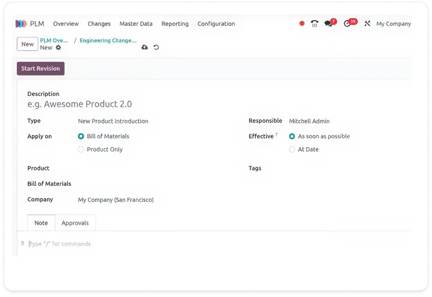Open the VoIP phone icon
This screenshot has width=432, height=297.
click(x=314, y=24)
